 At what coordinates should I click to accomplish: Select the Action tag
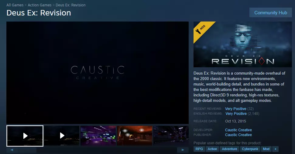pyautogui.click(x=212, y=149)
